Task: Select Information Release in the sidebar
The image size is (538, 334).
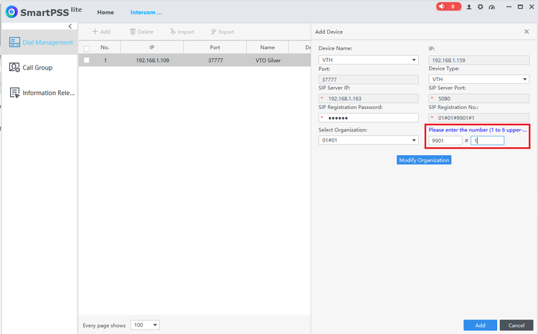Action: (x=39, y=93)
